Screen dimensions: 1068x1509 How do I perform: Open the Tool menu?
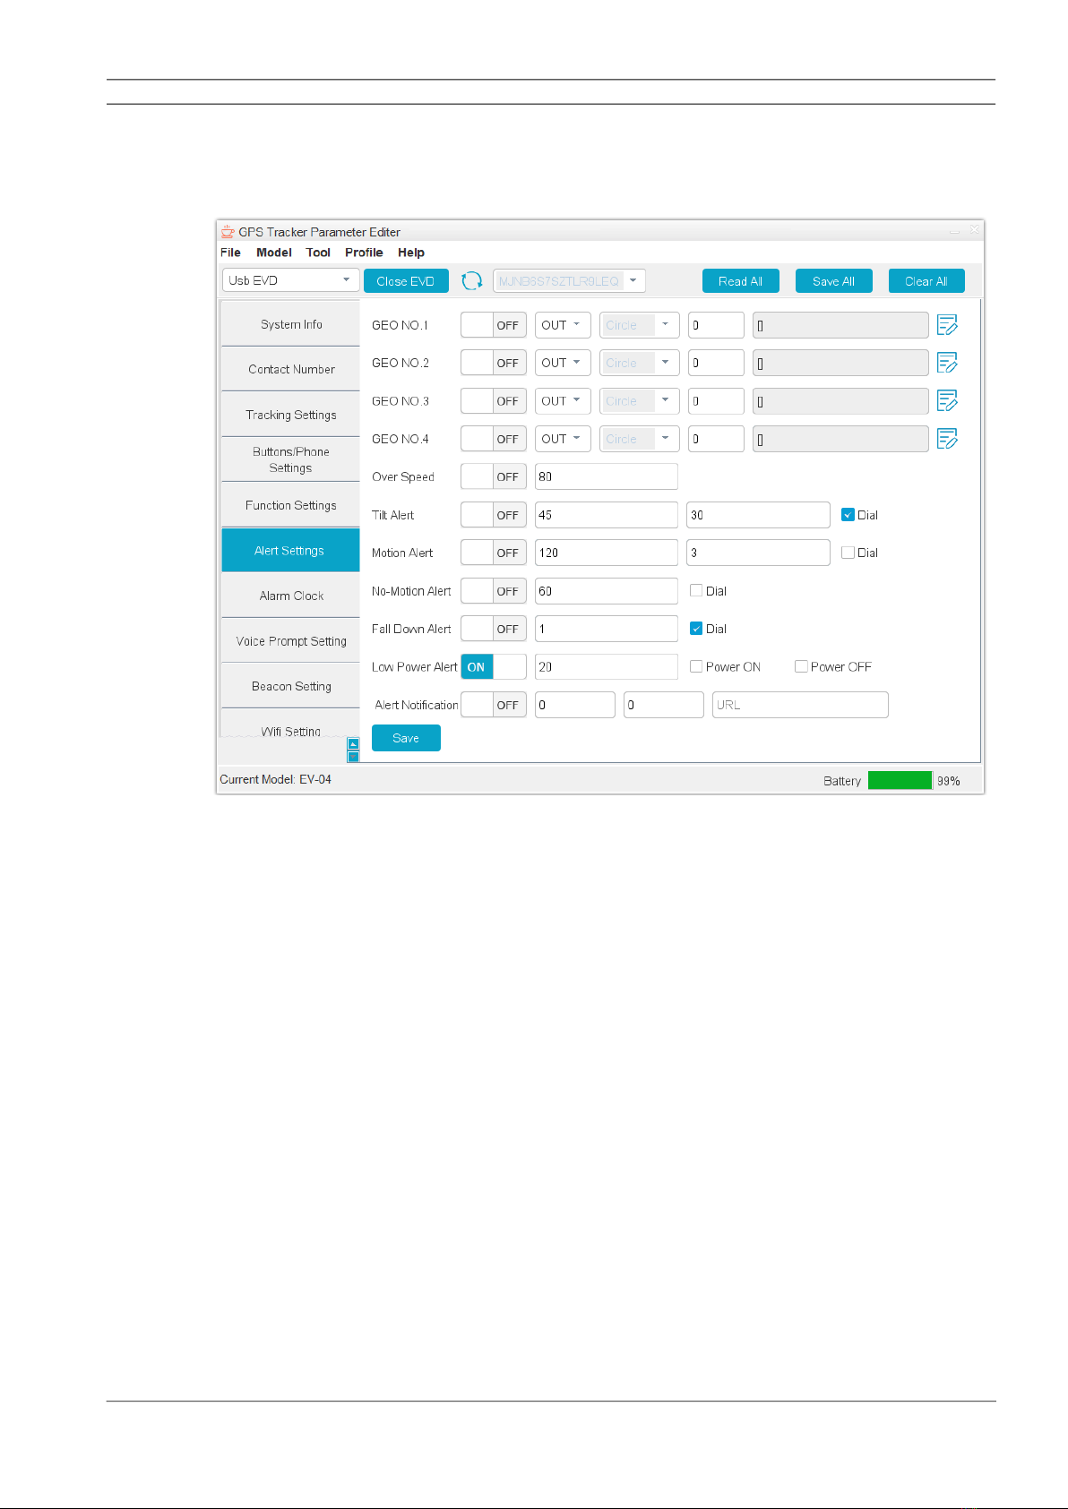[318, 253]
